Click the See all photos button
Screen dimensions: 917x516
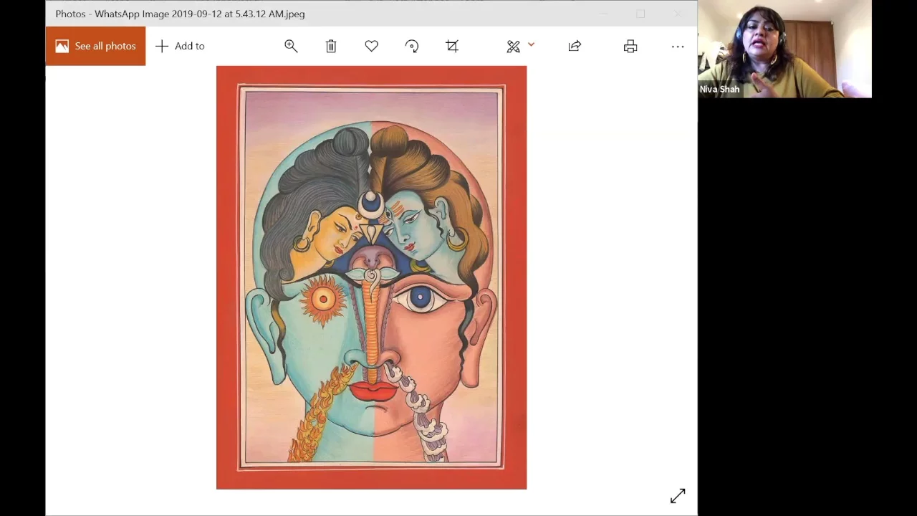95,46
